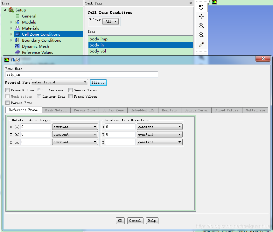Toggle the Porous Zone checkbox

pyautogui.click(x=8, y=103)
